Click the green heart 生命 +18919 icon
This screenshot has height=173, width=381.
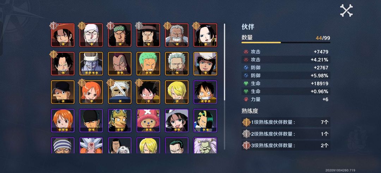(x=246, y=84)
